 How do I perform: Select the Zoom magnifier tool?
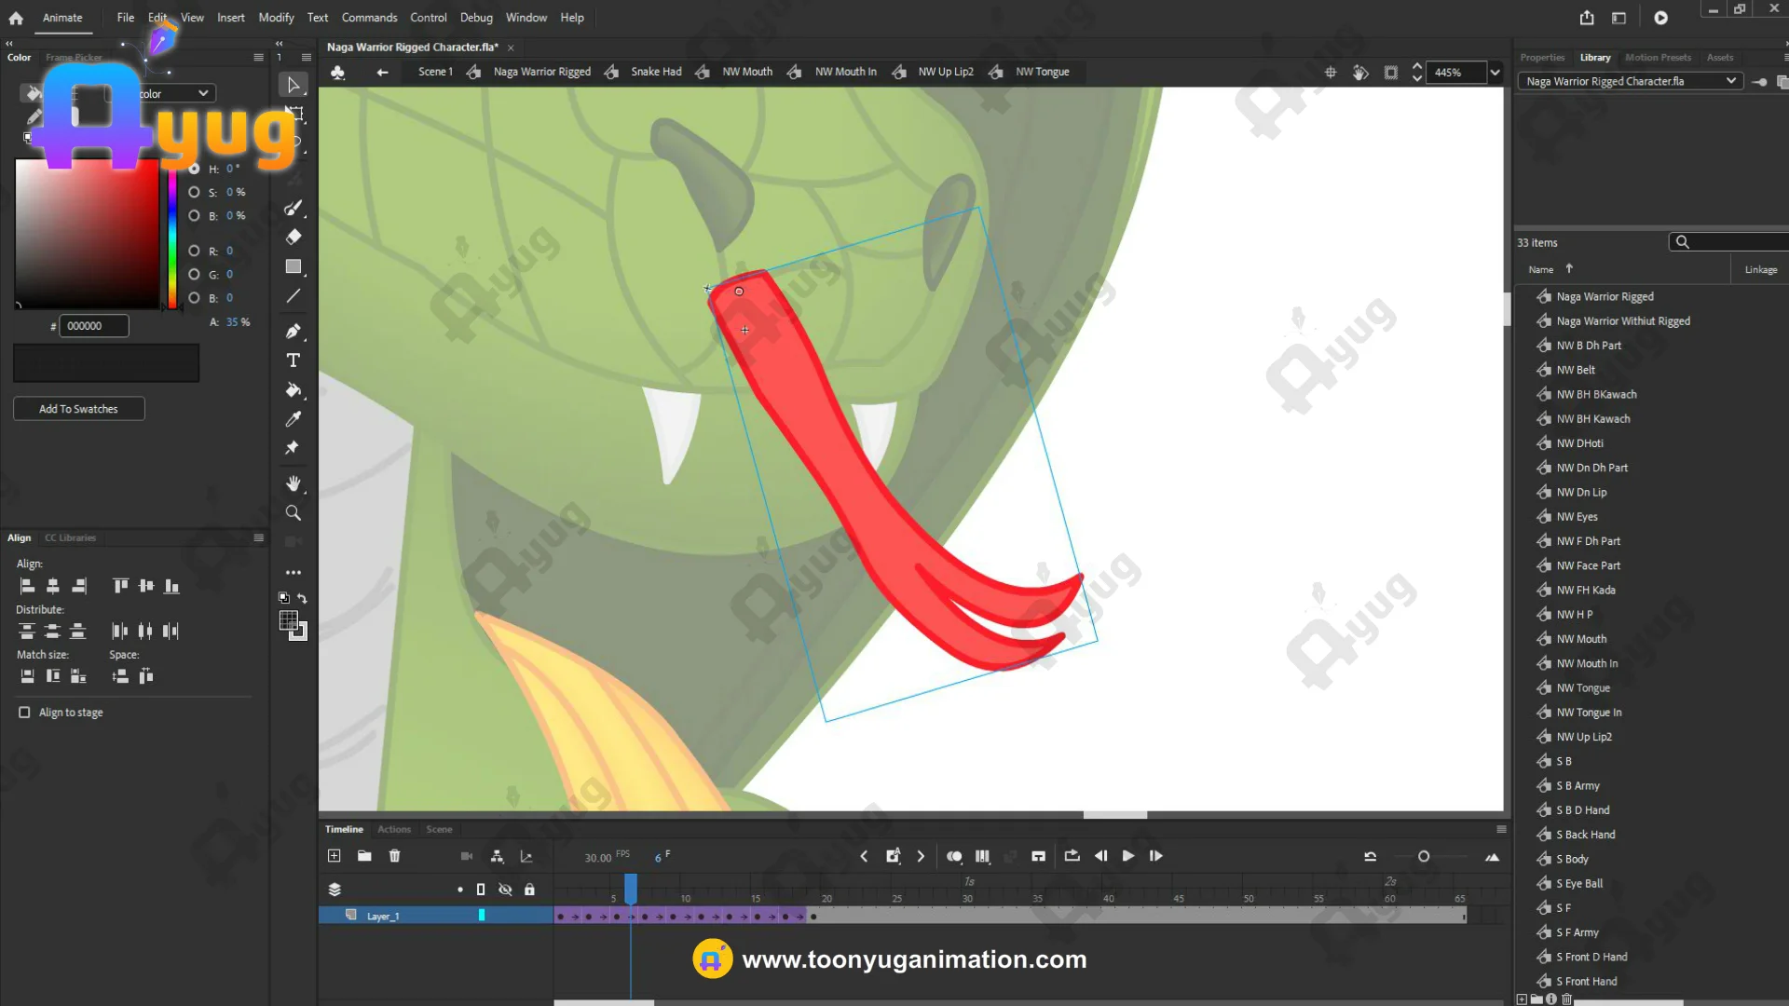[x=294, y=513]
